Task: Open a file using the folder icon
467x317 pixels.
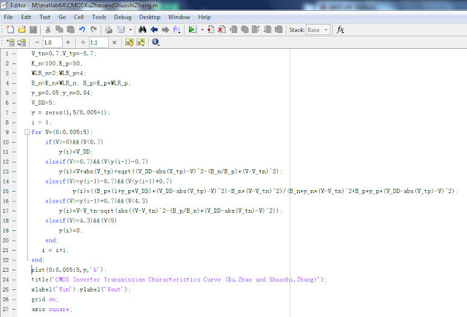Action: (22, 29)
